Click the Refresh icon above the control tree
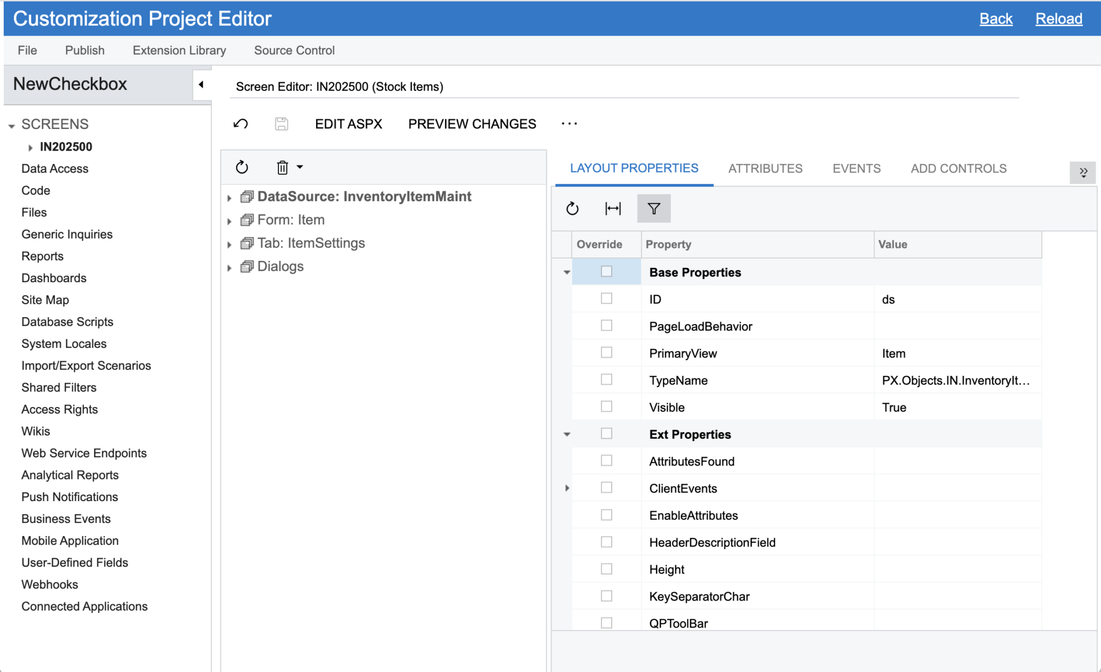This screenshot has width=1101, height=672. click(241, 167)
